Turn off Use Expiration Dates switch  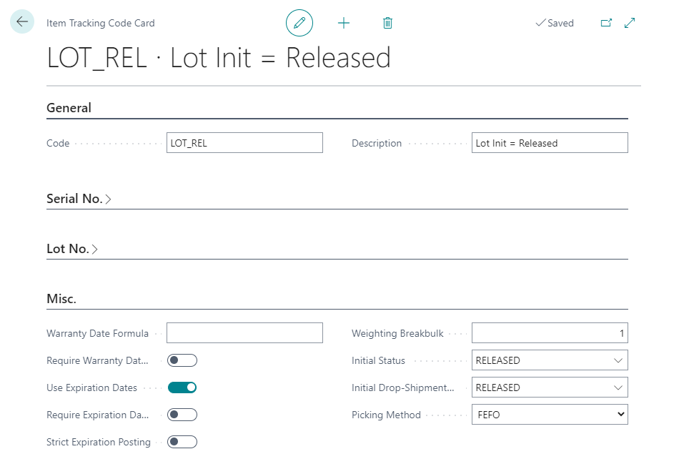182,388
